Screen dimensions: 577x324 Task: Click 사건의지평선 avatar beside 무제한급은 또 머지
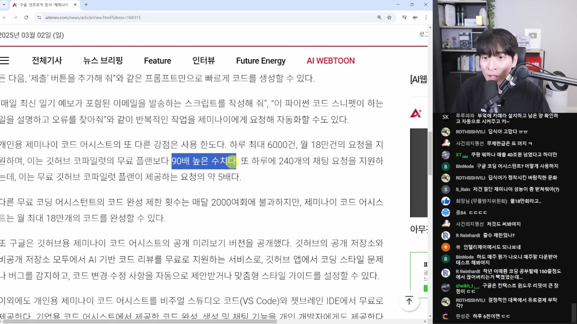tap(446, 143)
